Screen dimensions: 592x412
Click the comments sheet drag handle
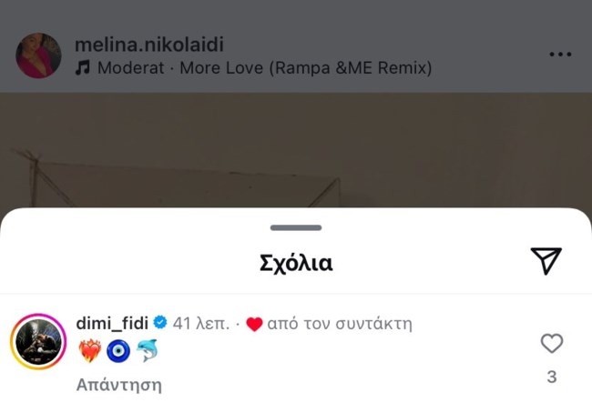[296, 227]
